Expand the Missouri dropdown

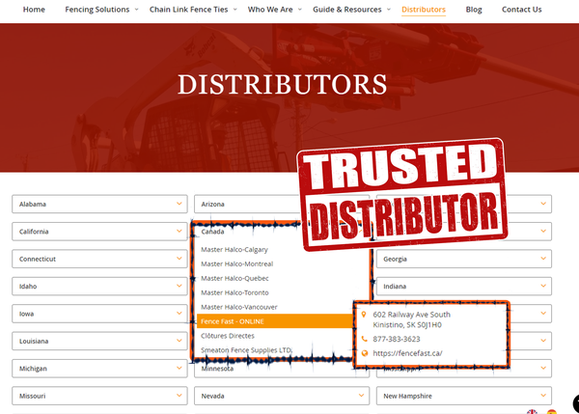(99, 396)
